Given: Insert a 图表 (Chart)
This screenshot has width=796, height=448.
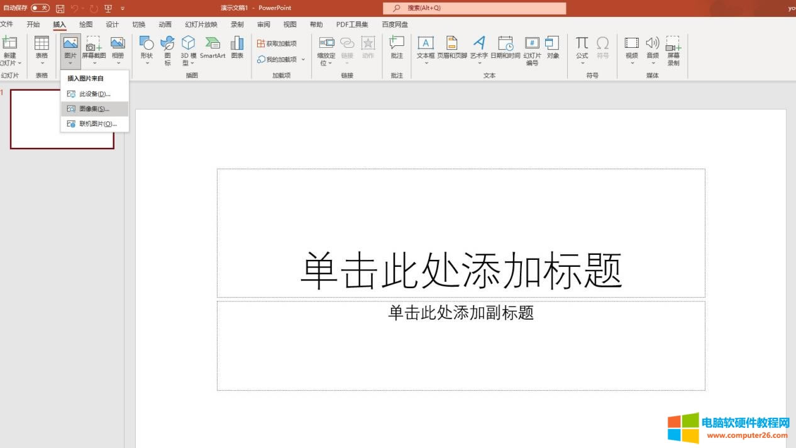Looking at the screenshot, I should pyautogui.click(x=237, y=49).
